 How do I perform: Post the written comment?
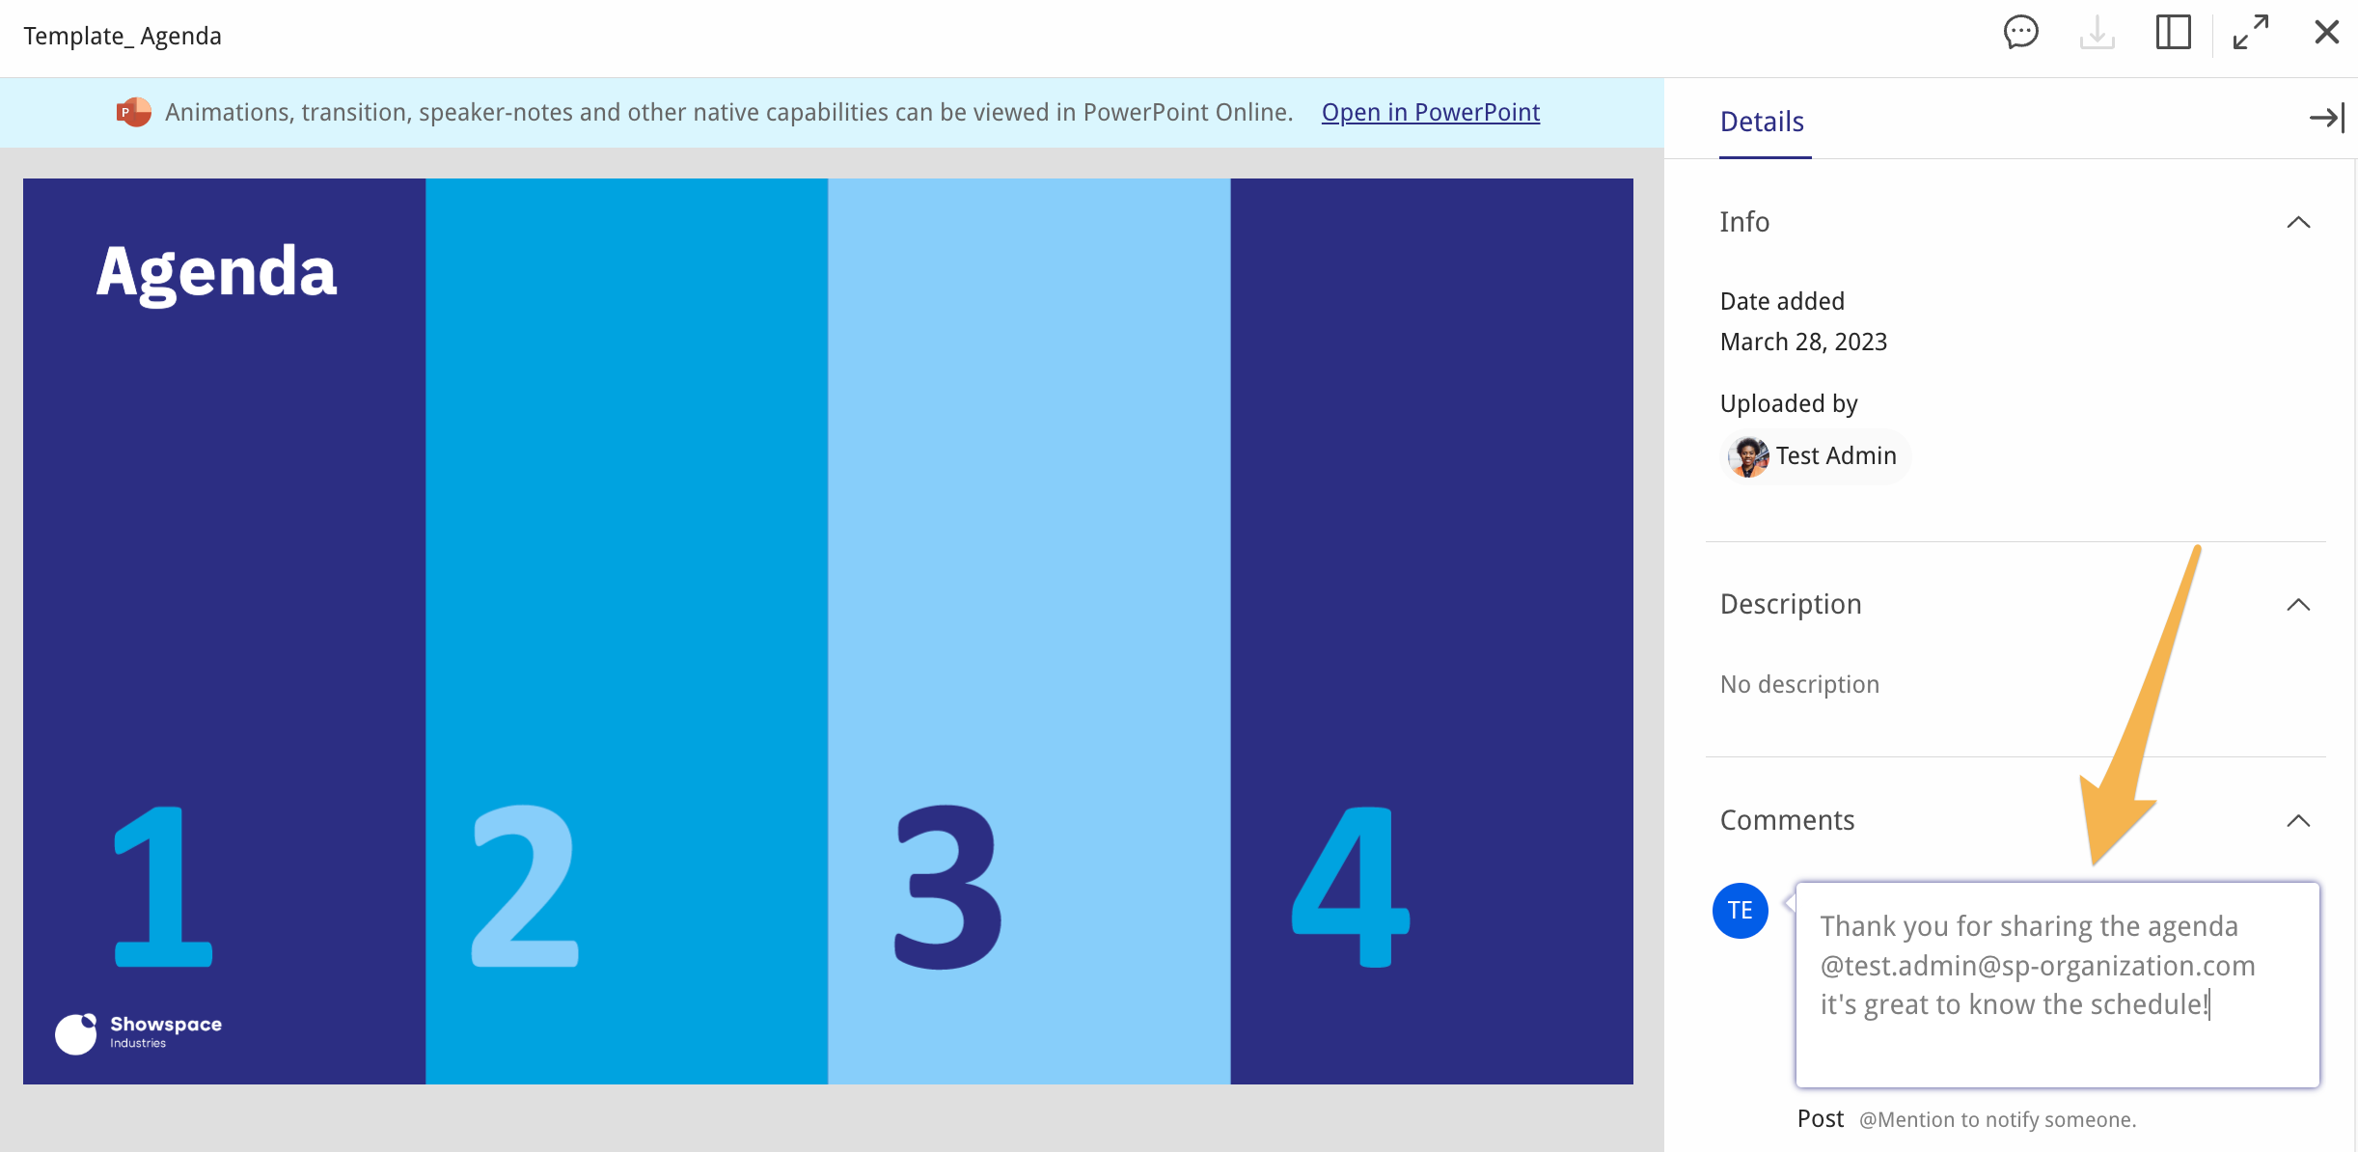(1821, 1118)
